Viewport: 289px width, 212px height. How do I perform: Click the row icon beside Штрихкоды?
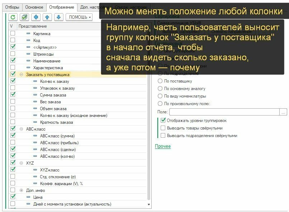pyautogui.click(x=28, y=54)
